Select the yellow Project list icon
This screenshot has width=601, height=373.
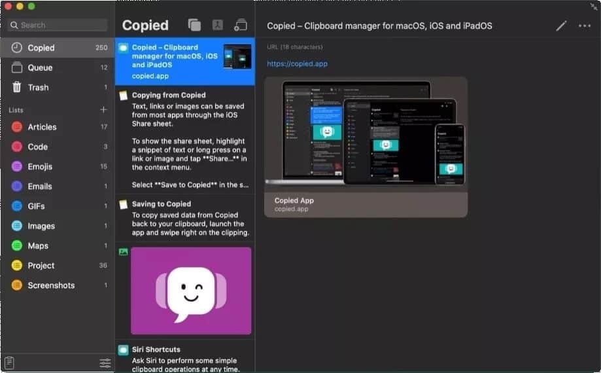(x=17, y=265)
